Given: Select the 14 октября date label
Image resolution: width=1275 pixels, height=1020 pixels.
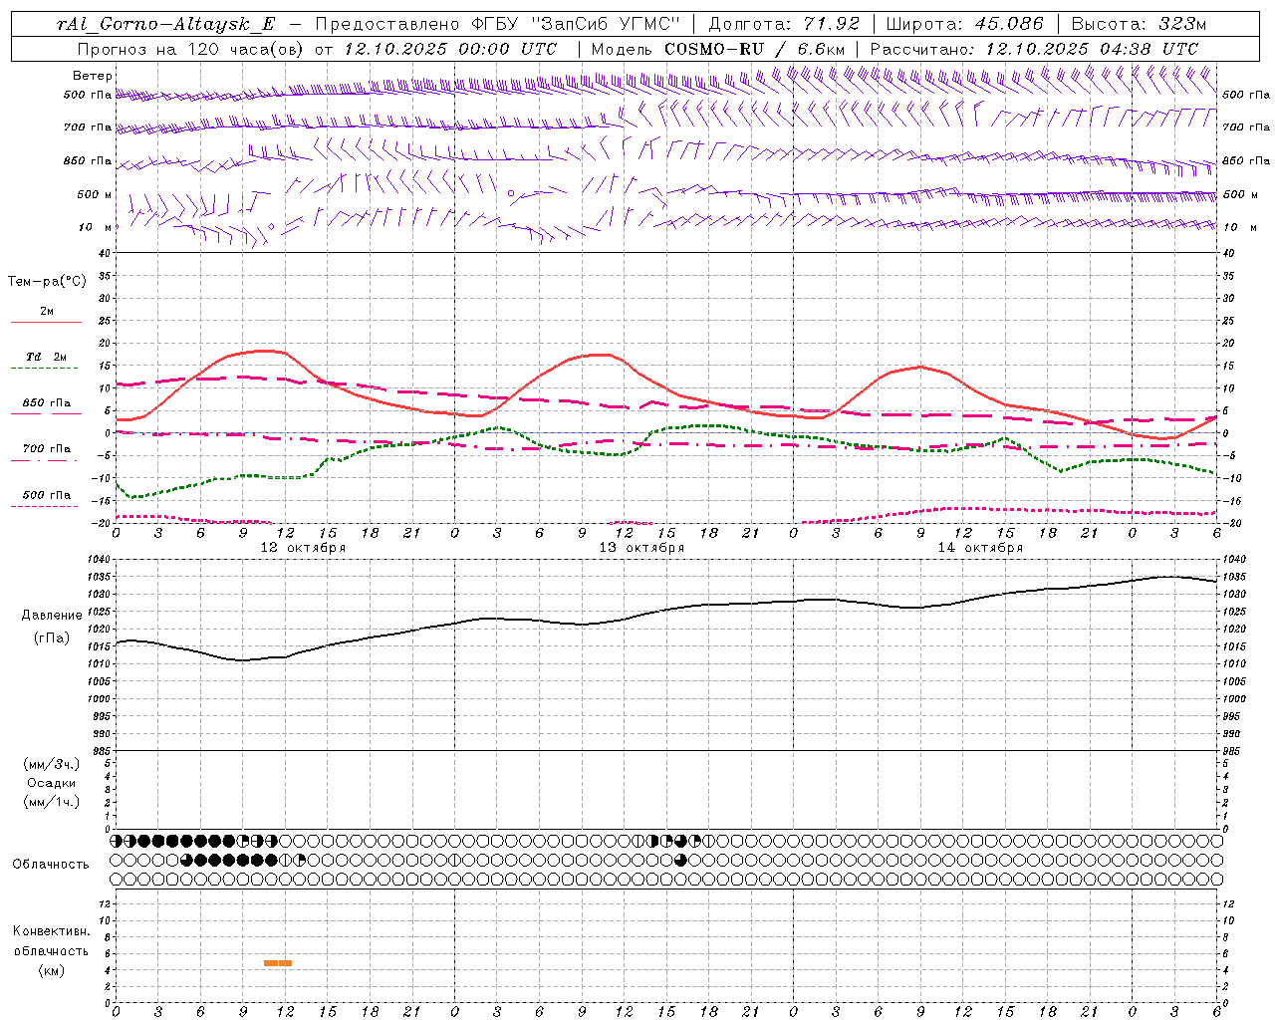Looking at the screenshot, I should coord(980,548).
